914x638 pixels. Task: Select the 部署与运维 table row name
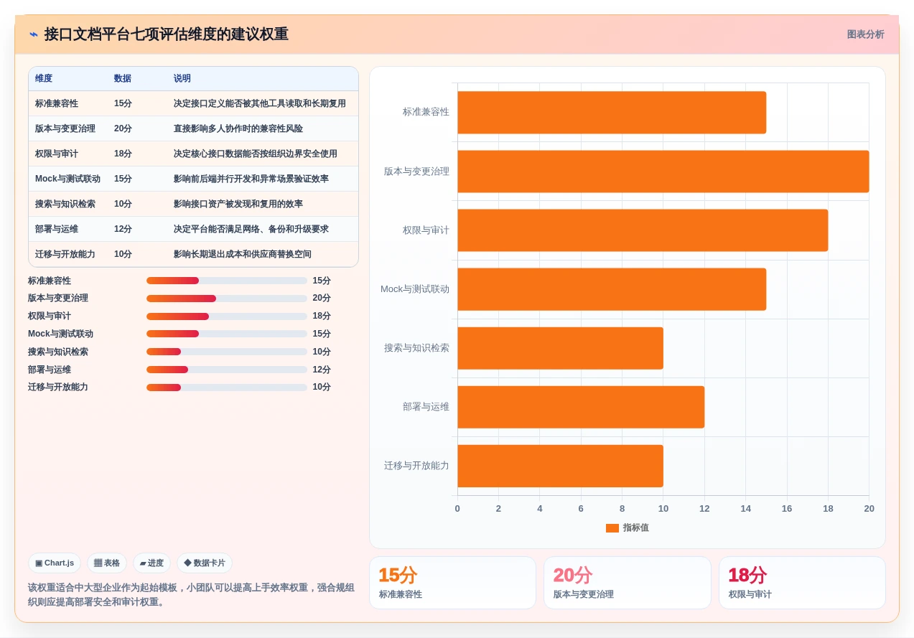[57, 229]
